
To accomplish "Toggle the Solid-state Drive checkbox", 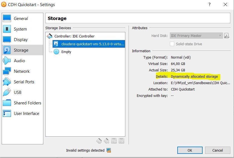I will 172,44.
